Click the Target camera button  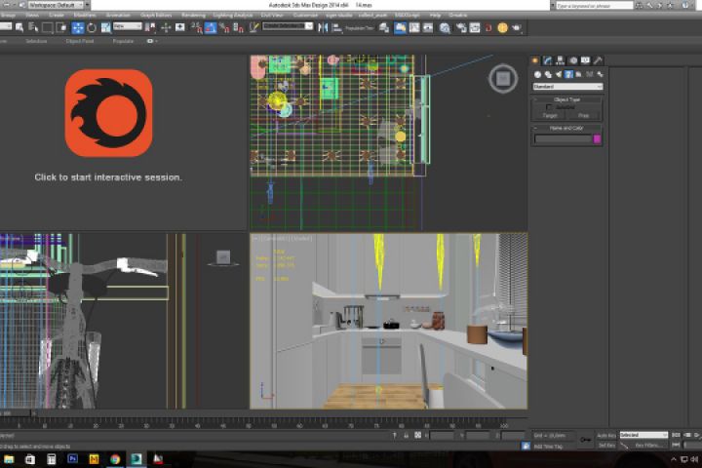pyautogui.click(x=550, y=115)
